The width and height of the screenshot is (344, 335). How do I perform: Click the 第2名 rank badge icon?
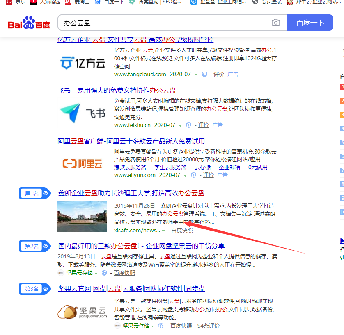coord(35,246)
